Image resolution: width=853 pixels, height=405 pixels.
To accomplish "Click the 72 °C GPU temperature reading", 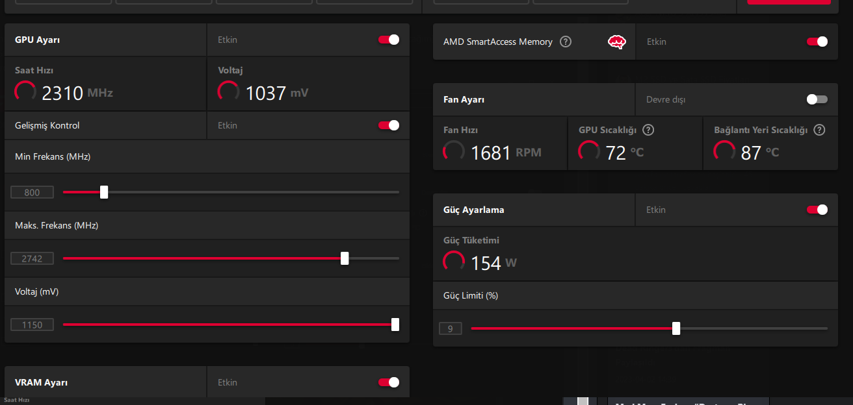I will [x=625, y=153].
